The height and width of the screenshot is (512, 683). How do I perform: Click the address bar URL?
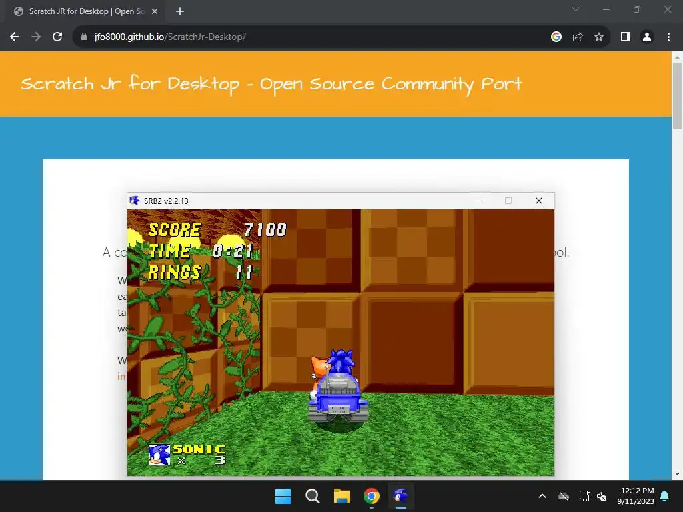tap(170, 37)
